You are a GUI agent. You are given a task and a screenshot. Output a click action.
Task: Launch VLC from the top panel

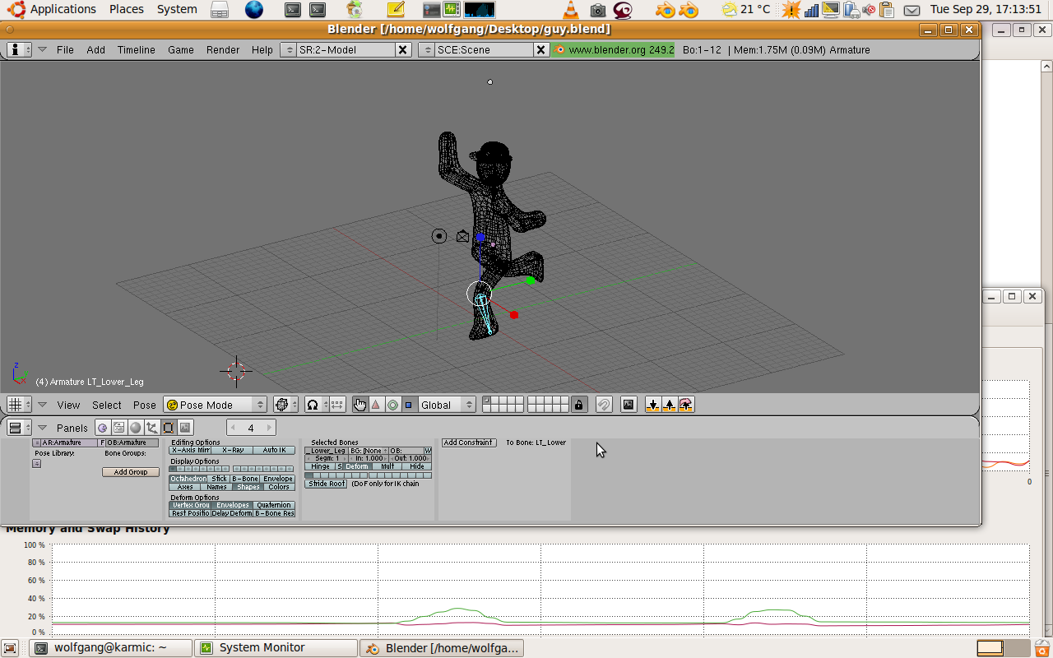tap(570, 10)
